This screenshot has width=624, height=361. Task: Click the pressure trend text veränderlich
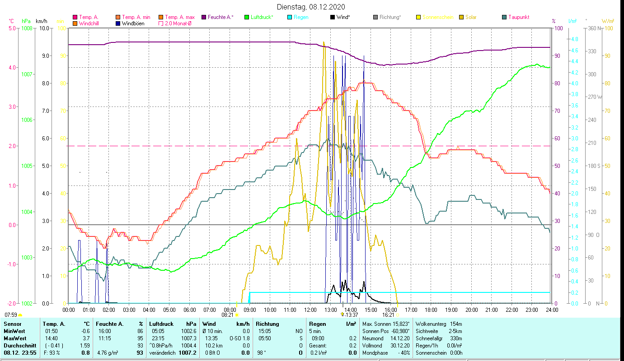pos(163,352)
